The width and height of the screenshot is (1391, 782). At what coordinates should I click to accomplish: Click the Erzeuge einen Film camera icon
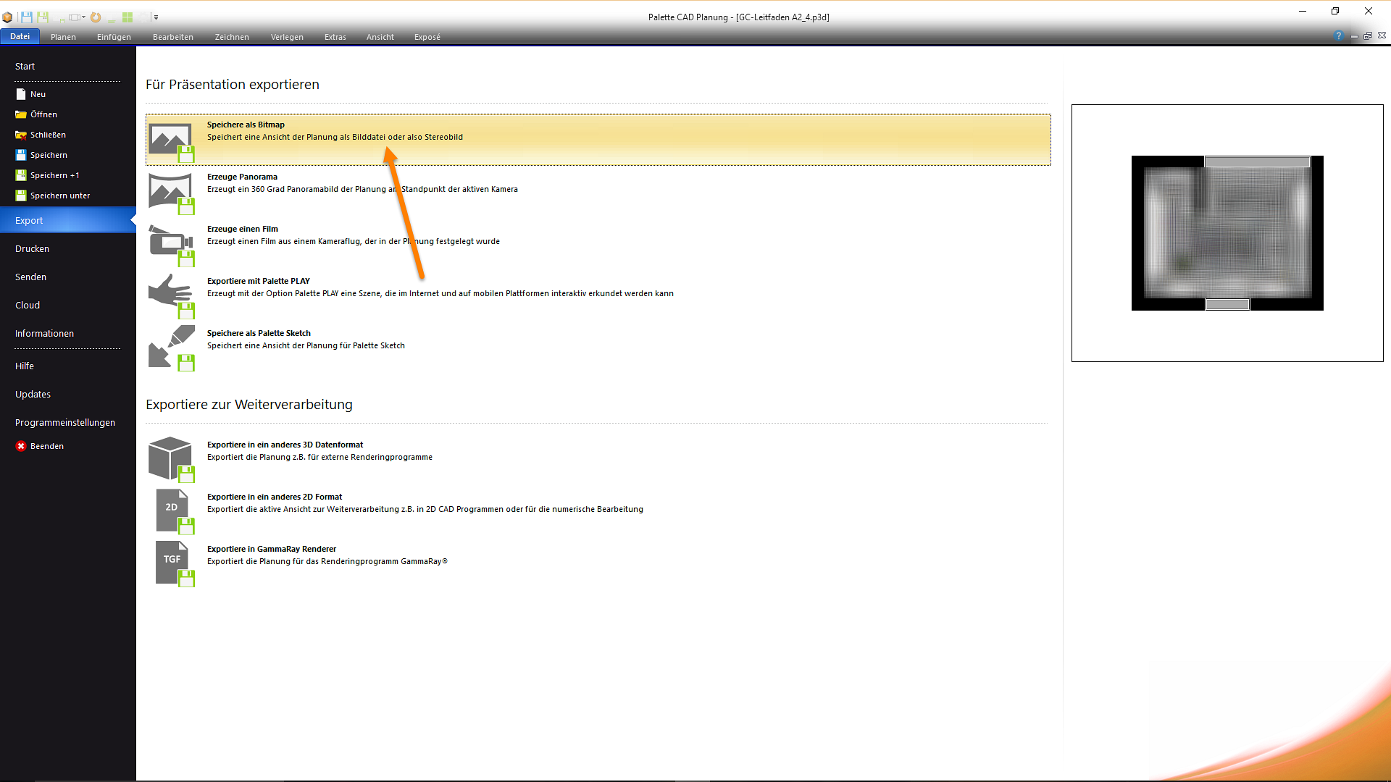(172, 245)
